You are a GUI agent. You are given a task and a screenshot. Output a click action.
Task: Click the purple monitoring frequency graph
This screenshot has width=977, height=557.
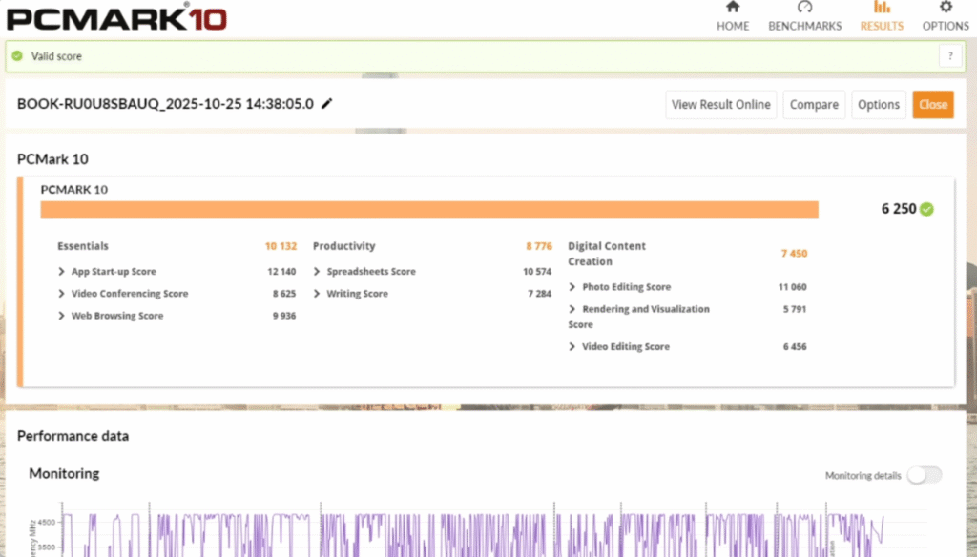(477, 536)
